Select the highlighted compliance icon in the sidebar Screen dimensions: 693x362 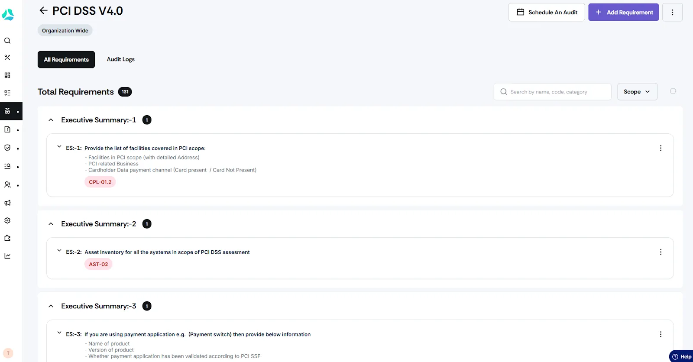[x=7, y=111]
